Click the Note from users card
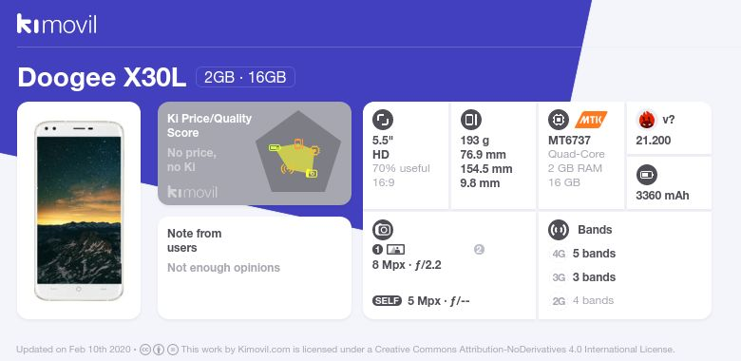 (255, 268)
